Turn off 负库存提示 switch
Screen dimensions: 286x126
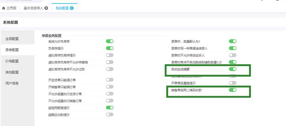pyautogui.click(x=110, y=48)
